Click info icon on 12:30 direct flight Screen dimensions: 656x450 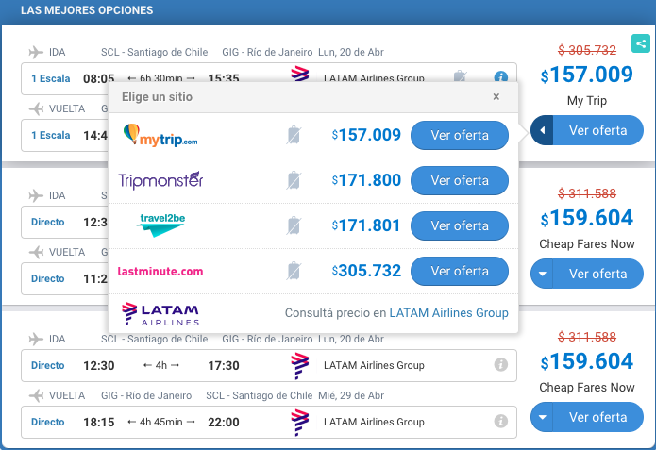[501, 365]
